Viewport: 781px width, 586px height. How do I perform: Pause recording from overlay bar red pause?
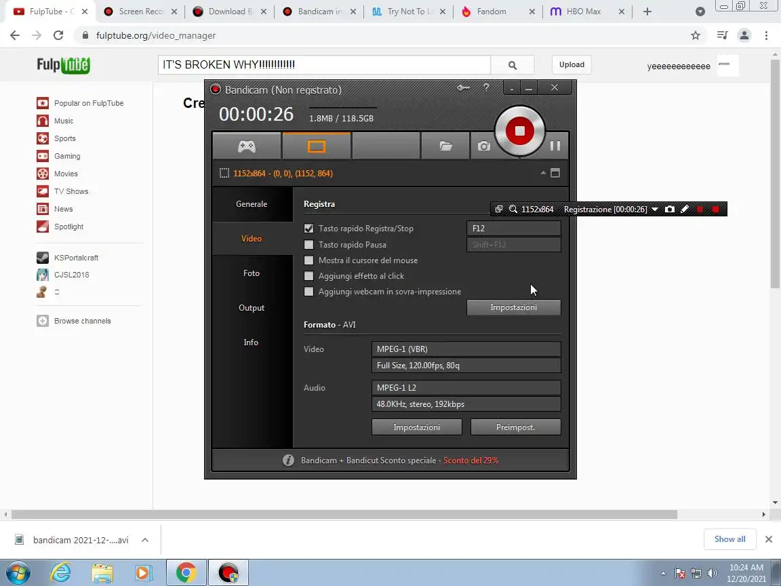point(700,210)
